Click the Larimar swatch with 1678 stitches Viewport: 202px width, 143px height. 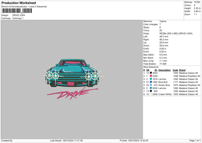click(x=151, y=79)
